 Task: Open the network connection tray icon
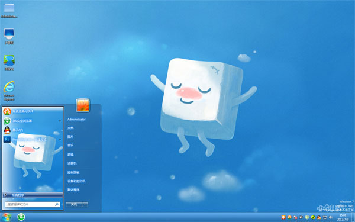(x=325, y=217)
